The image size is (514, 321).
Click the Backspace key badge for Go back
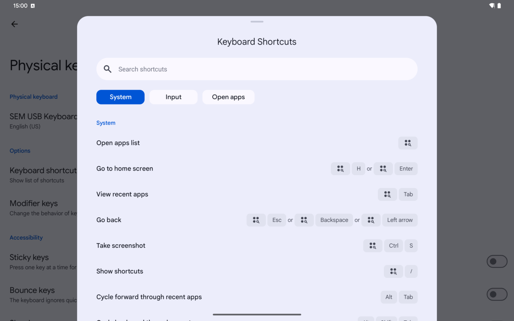pyautogui.click(x=334, y=220)
